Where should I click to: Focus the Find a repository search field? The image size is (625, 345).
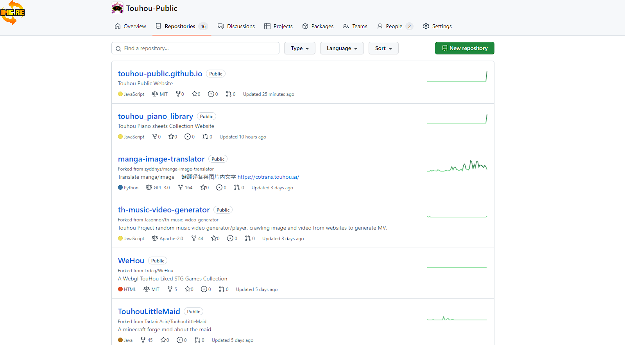pos(195,49)
